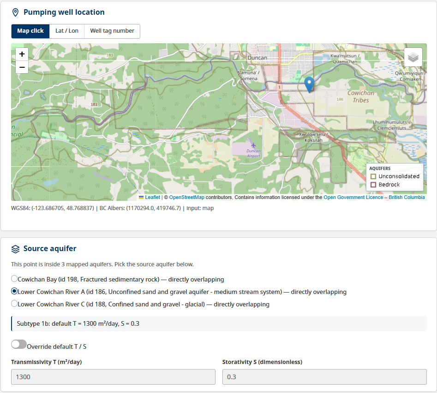Open the map layers control
This screenshot has height=393, width=437.
pos(413,57)
